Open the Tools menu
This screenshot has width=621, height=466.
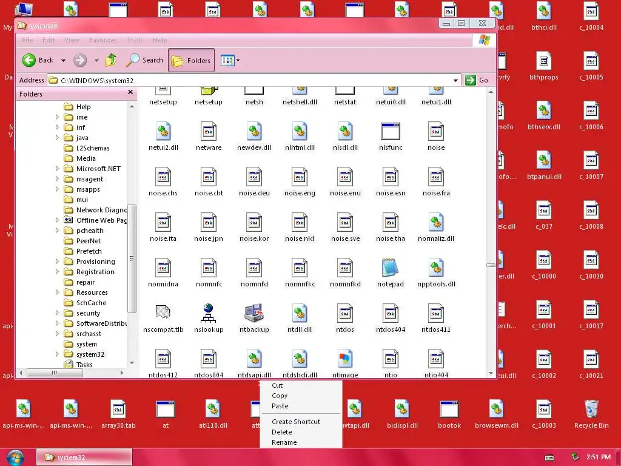point(135,40)
